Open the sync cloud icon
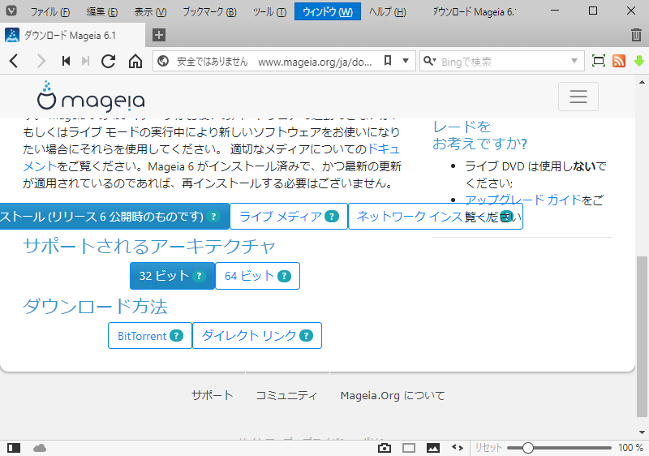The width and height of the screenshot is (649, 456). [x=39, y=448]
